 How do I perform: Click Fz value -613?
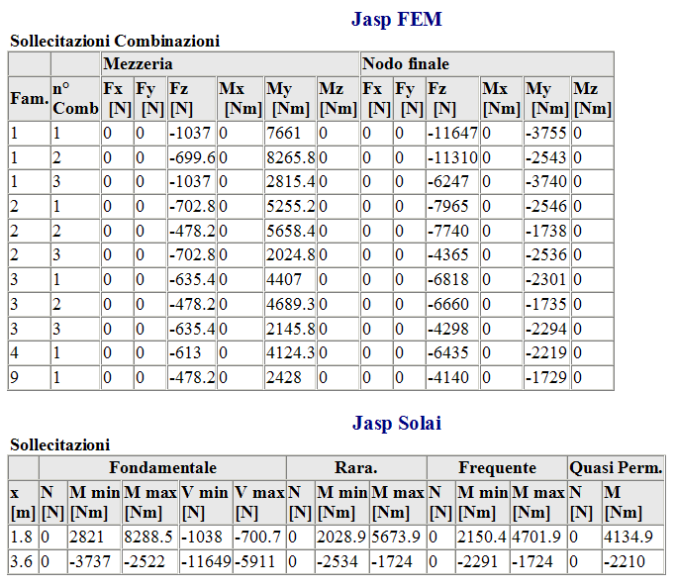(x=185, y=352)
